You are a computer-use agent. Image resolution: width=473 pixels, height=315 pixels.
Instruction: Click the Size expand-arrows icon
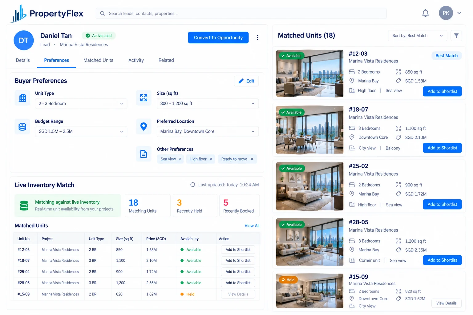pyautogui.click(x=144, y=98)
